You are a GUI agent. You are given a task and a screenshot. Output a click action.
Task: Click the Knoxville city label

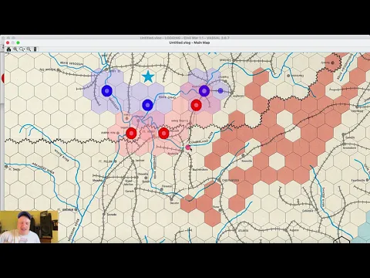[x=247, y=161]
